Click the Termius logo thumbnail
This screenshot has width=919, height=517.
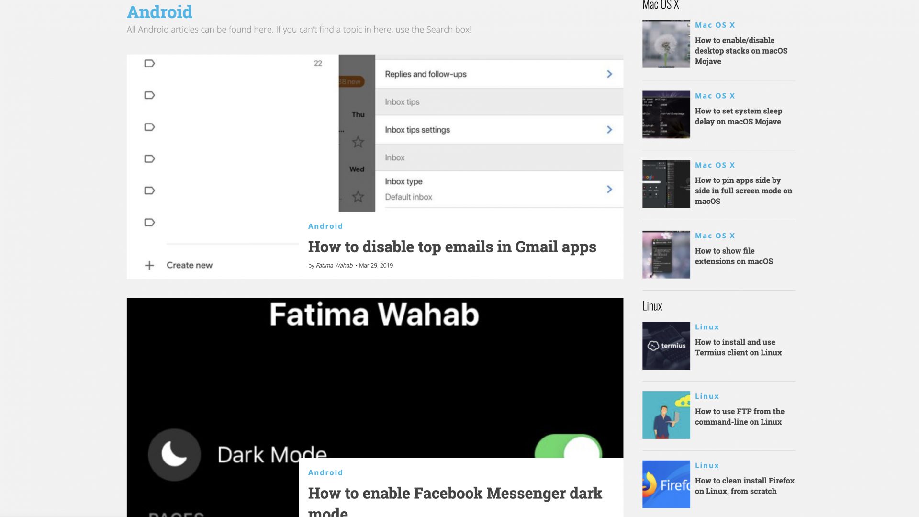(x=666, y=346)
